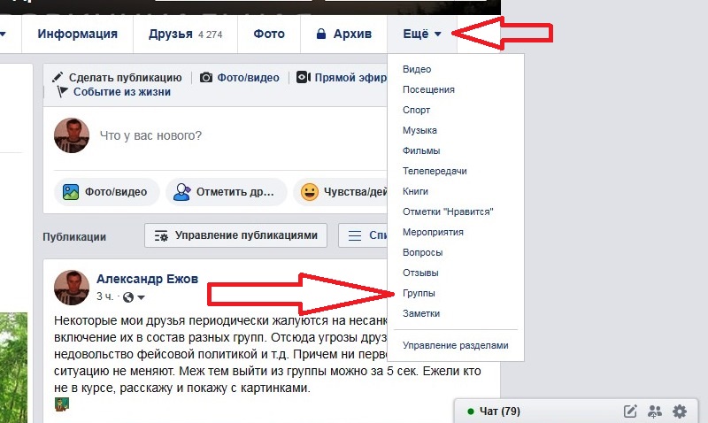
Task: Click the Управление разделами link
Action: click(x=455, y=345)
